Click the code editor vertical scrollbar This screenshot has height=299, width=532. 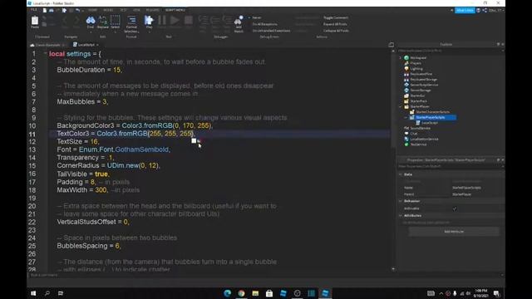(393, 159)
